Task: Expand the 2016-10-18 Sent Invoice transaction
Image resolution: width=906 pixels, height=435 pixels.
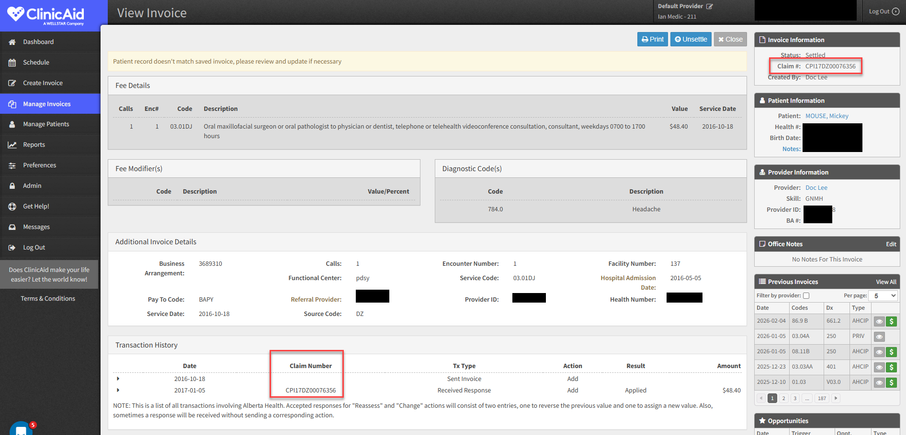Action: 118,379
